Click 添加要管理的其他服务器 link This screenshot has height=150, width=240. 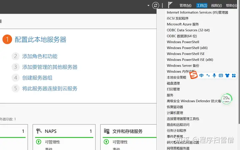tap(50, 67)
